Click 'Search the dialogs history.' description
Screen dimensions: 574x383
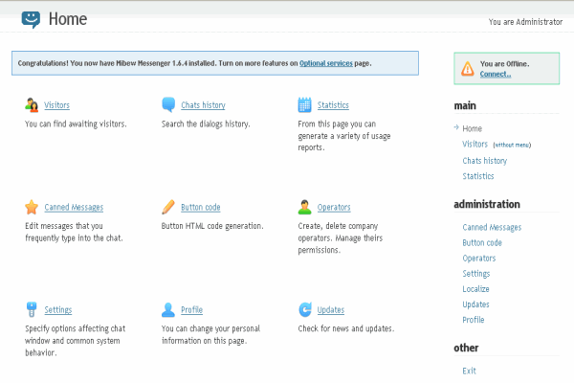(x=206, y=124)
